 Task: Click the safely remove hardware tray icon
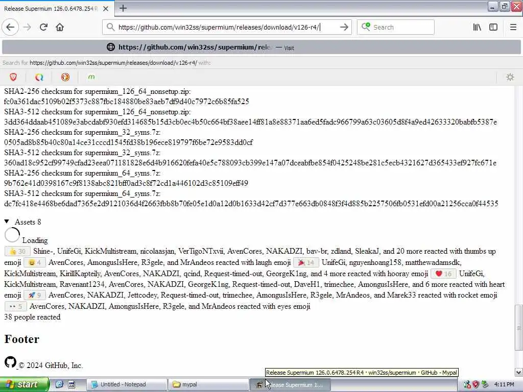[485, 385]
